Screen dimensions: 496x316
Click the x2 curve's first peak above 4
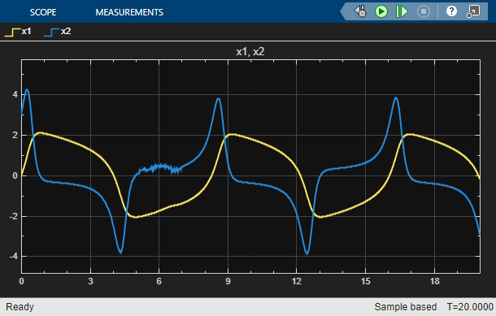pyautogui.click(x=27, y=89)
